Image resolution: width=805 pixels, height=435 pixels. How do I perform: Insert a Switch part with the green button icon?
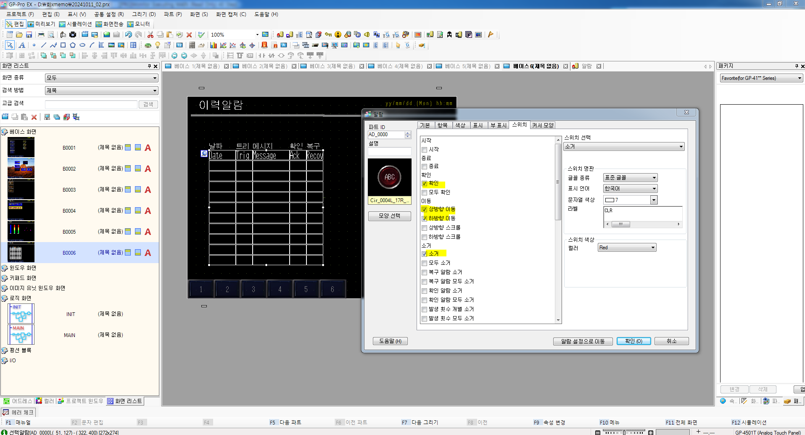[148, 45]
